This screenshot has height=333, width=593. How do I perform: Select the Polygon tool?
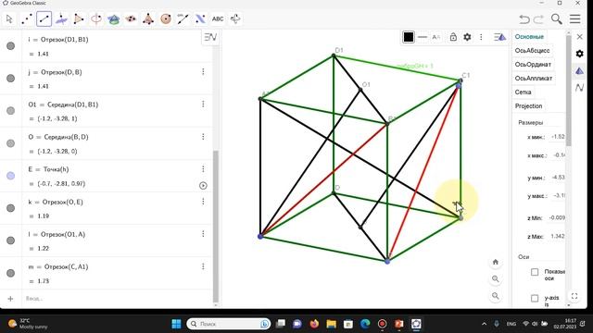79,18
